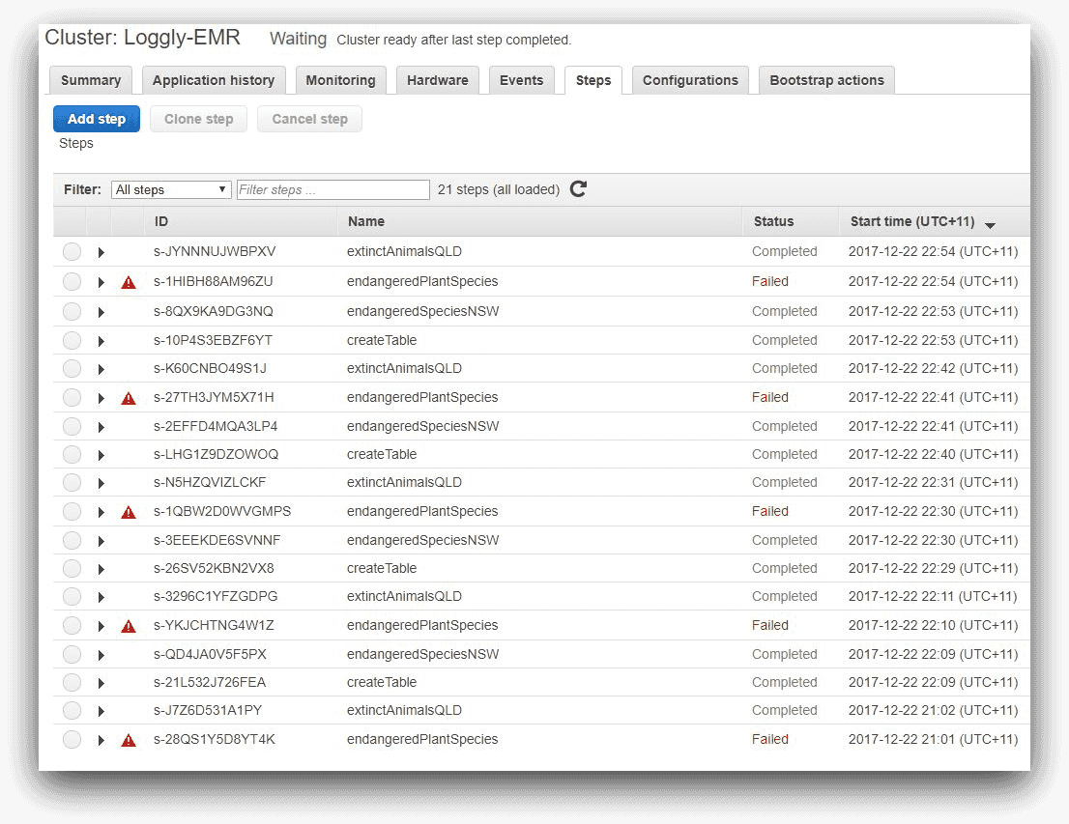Viewport: 1069px width, 824px height.
Task: Open the All steps filter dropdown
Action: coord(171,190)
